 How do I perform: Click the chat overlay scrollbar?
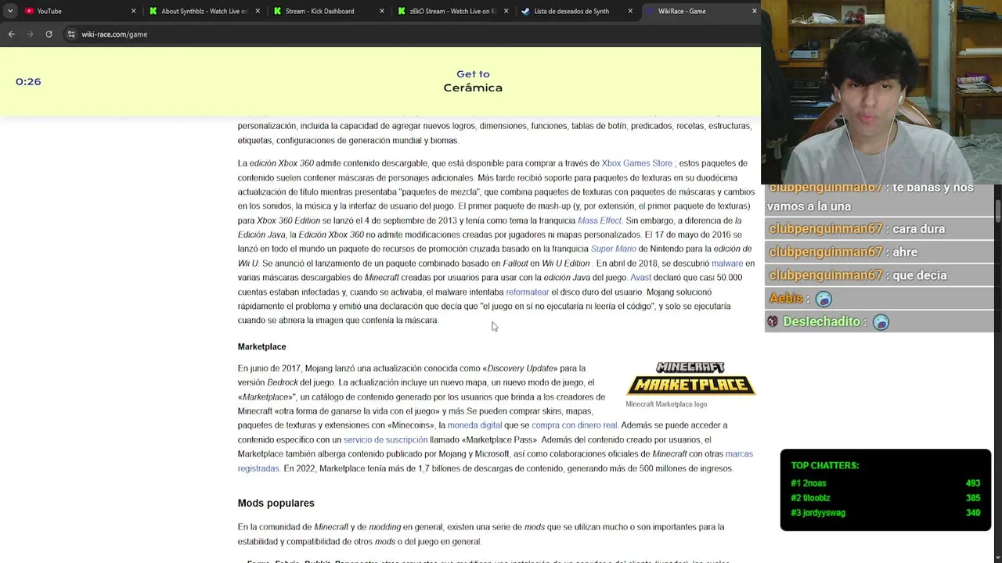point(998,211)
